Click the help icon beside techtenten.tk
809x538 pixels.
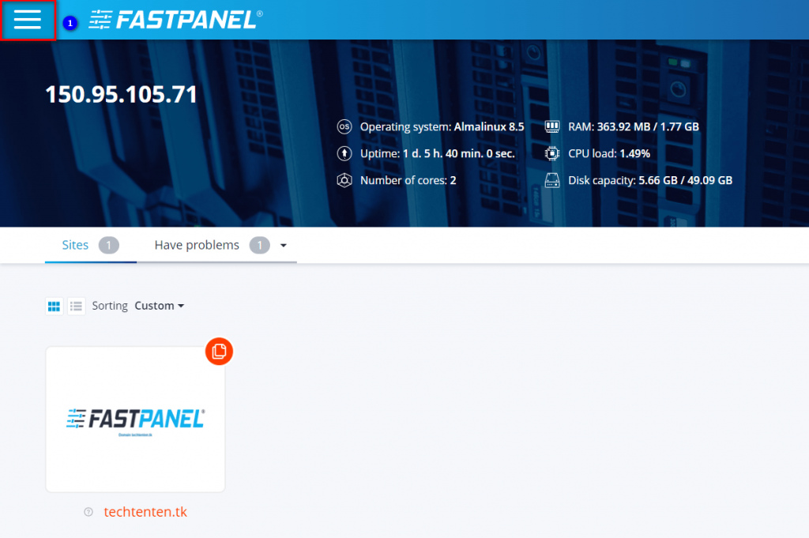[88, 512]
